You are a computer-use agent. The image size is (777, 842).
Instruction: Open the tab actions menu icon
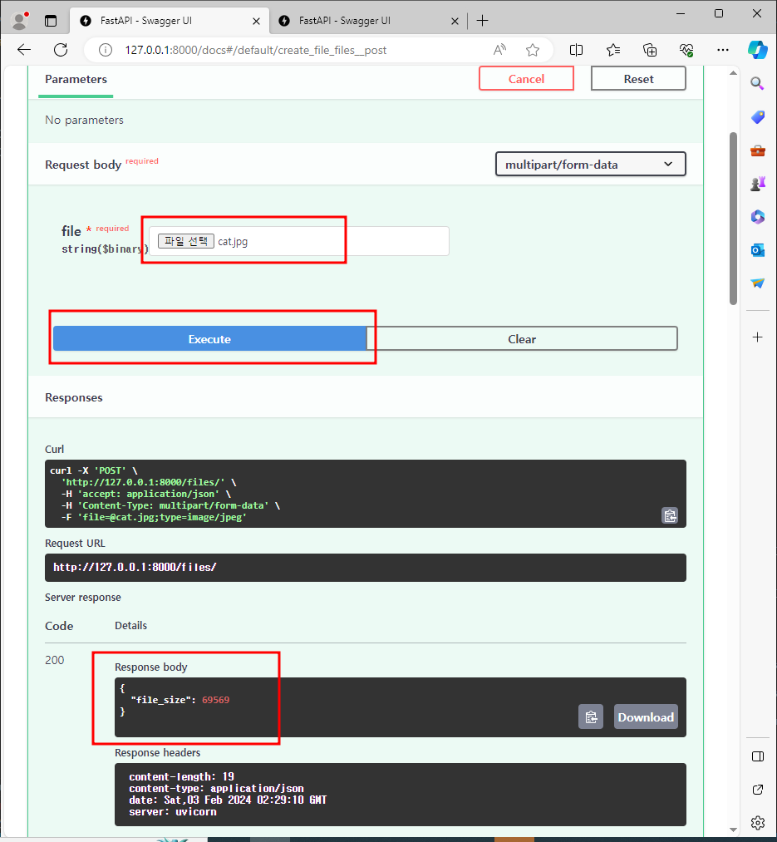51,21
